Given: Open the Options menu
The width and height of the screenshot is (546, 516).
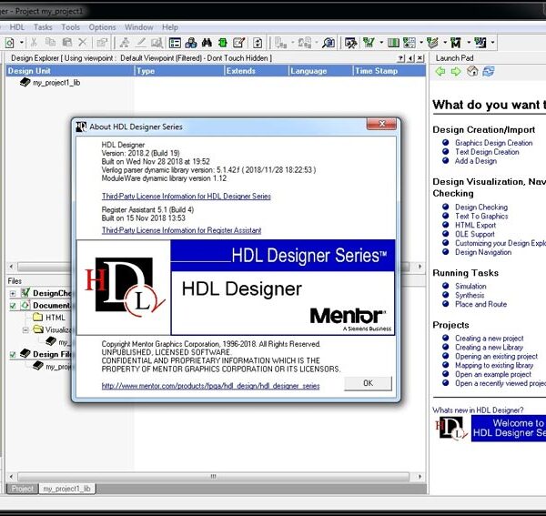Looking at the screenshot, I should coord(102,27).
